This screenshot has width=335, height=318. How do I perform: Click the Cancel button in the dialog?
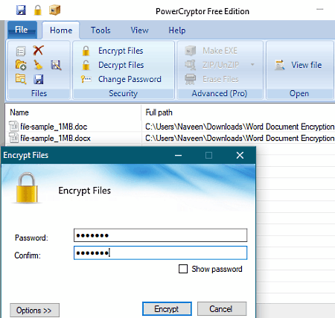click(222, 309)
